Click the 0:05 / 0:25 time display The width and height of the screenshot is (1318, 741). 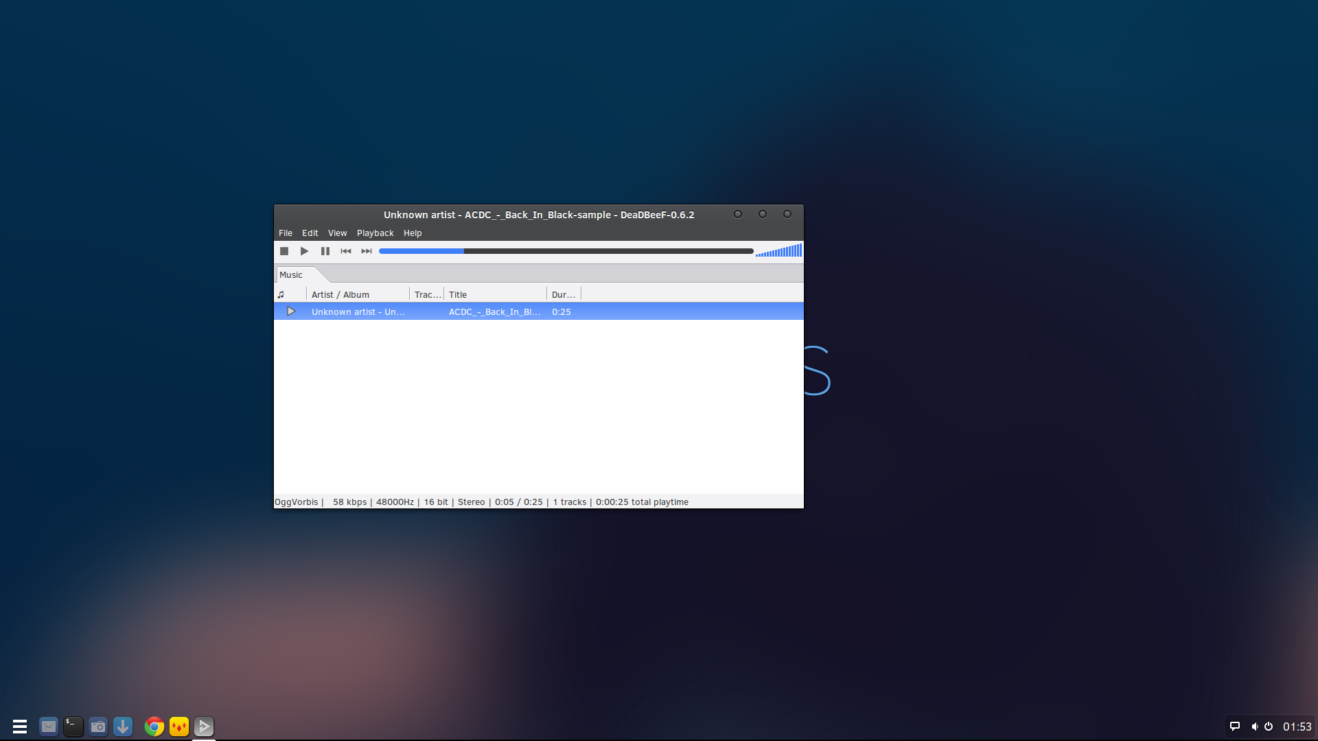[x=519, y=502]
